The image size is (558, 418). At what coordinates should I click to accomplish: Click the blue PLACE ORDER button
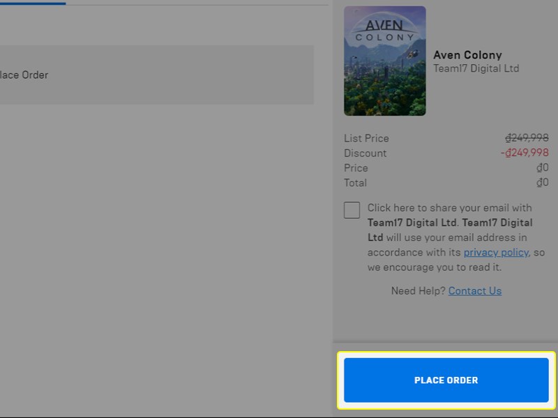(x=446, y=380)
